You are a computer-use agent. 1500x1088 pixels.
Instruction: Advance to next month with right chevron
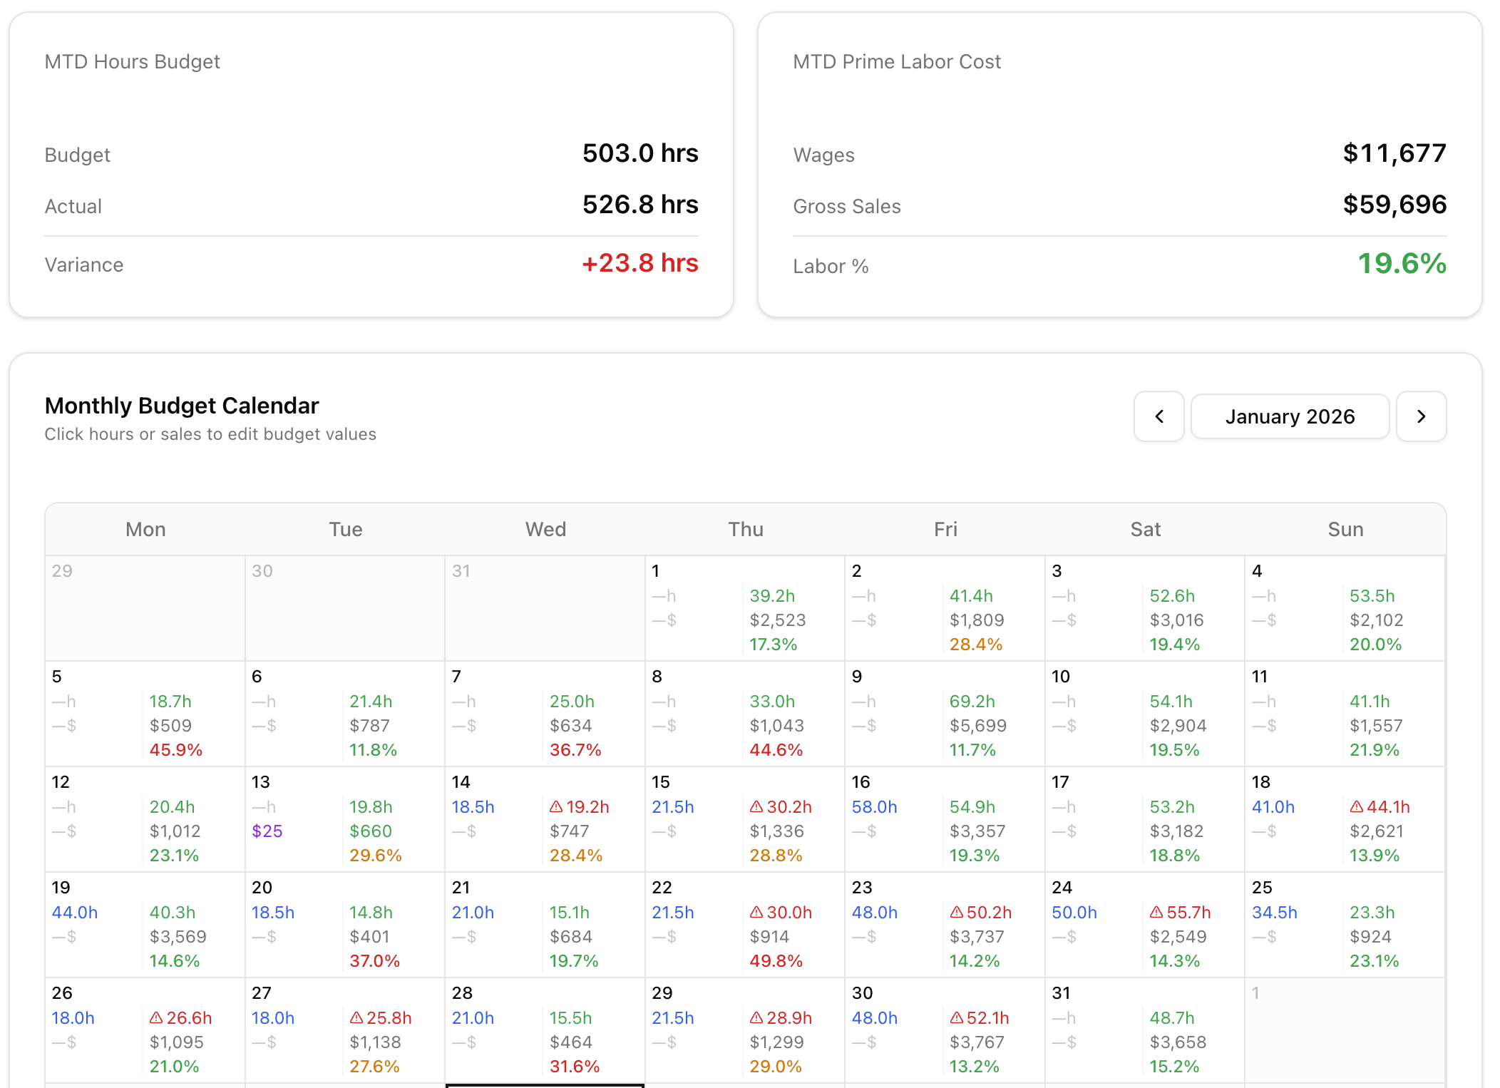coord(1421,416)
